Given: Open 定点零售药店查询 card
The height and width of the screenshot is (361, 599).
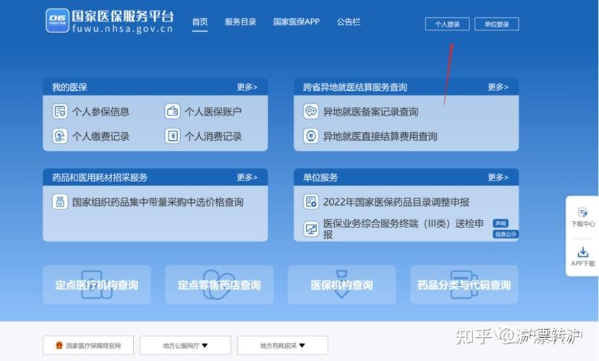Looking at the screenshot, I should tap(219, 284).
